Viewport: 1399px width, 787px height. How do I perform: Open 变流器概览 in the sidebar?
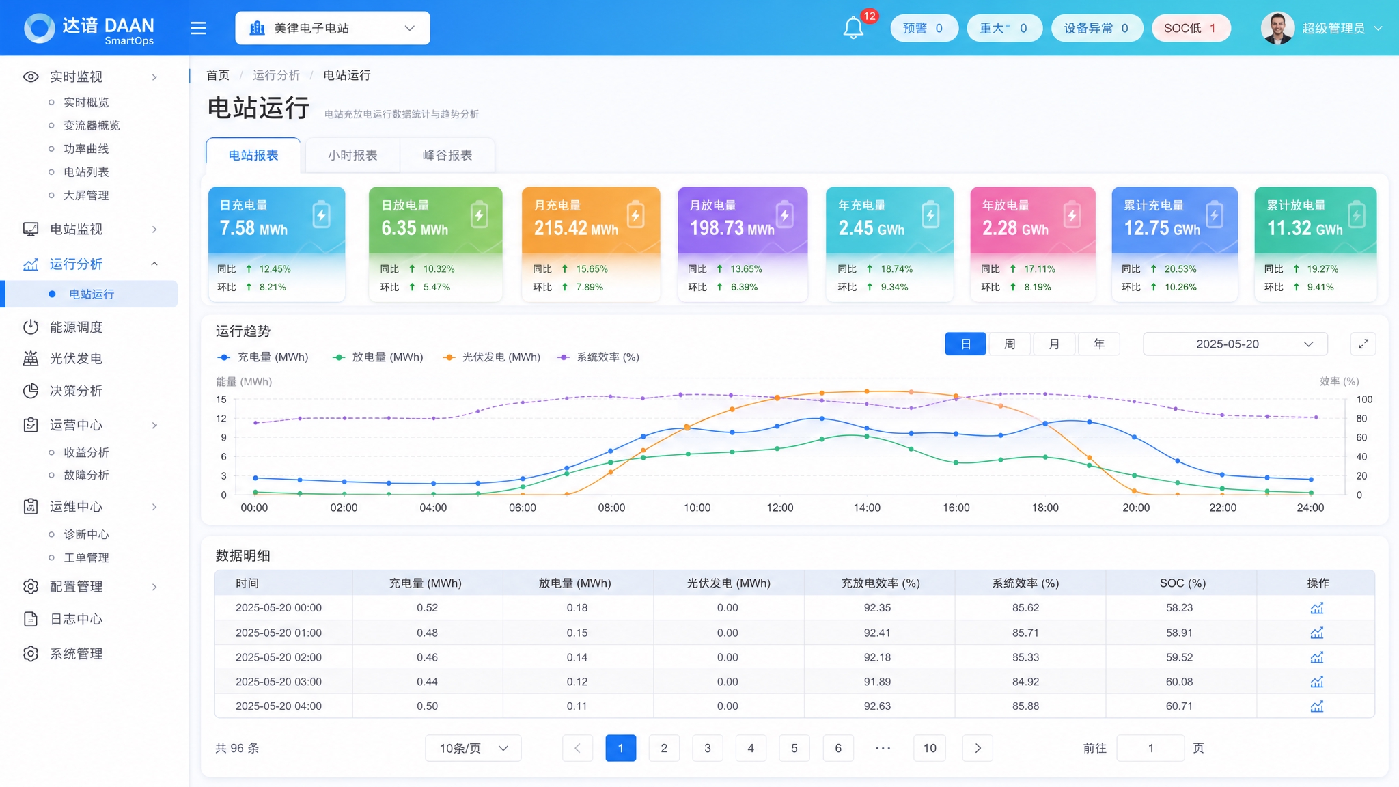92,126
